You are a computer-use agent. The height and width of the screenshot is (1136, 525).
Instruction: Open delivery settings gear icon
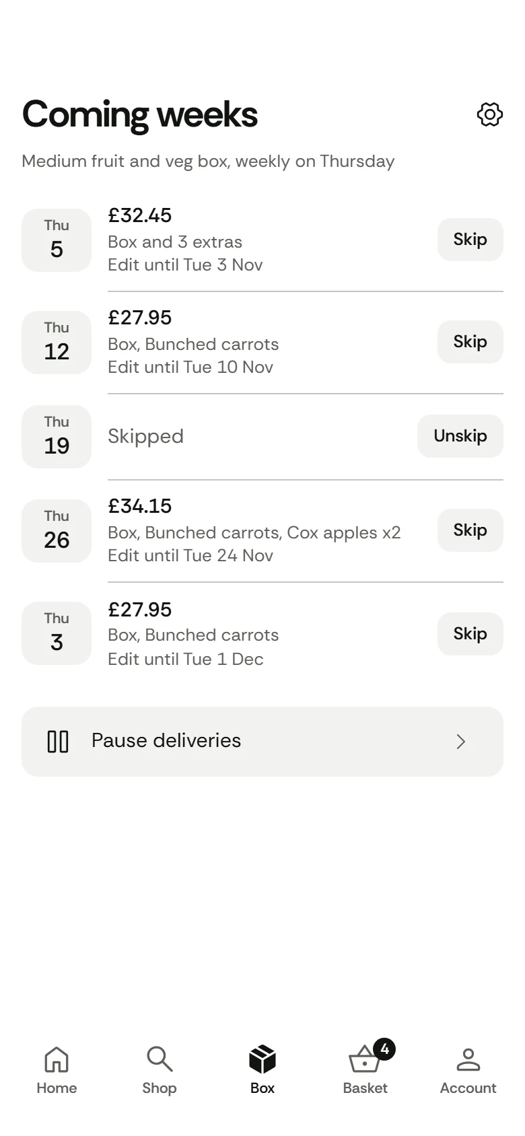(x=489, y=114)
